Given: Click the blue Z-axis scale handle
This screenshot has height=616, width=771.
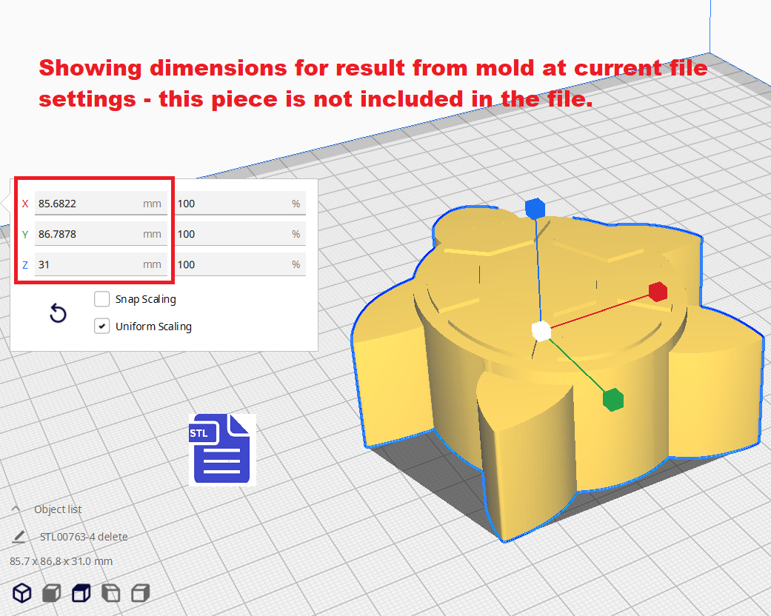Looking at the screenshot, I should (534, 209).
